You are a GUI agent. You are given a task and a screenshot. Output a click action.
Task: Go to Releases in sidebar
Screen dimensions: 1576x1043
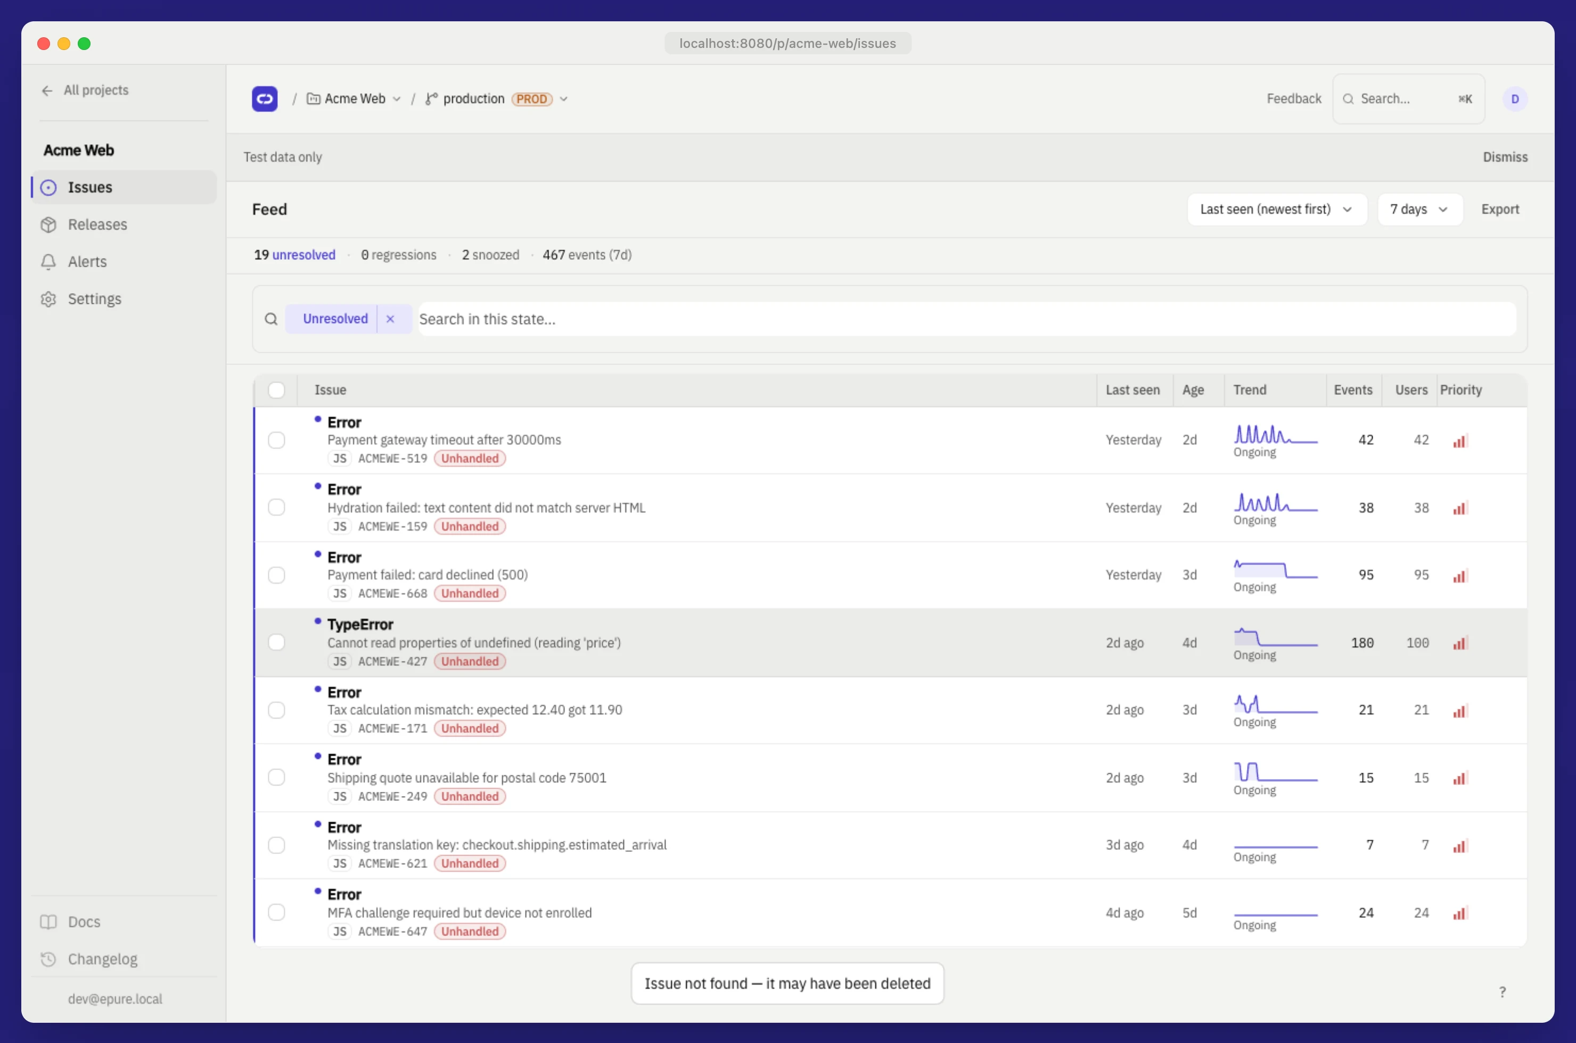pos(124,225)
